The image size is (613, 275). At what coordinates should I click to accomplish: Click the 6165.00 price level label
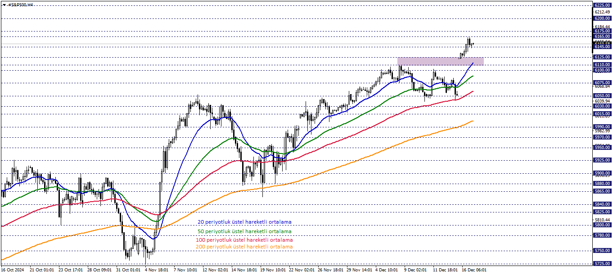point(602,36)
